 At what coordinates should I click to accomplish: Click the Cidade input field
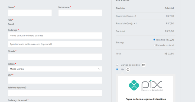click(55, 57)
